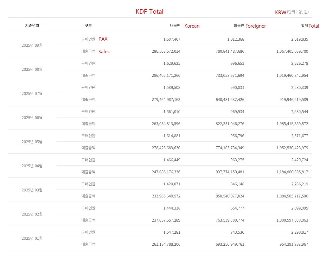This screenshot has width=326, height=253.
Task: Click the 구분 column header
Action: [x=88, y=26]
